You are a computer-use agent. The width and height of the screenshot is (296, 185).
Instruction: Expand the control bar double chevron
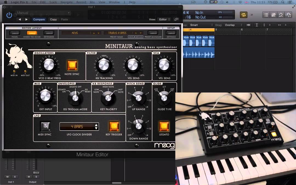(x=252, y=15)
